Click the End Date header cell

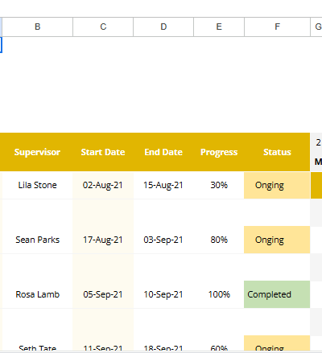click(163, 152)
